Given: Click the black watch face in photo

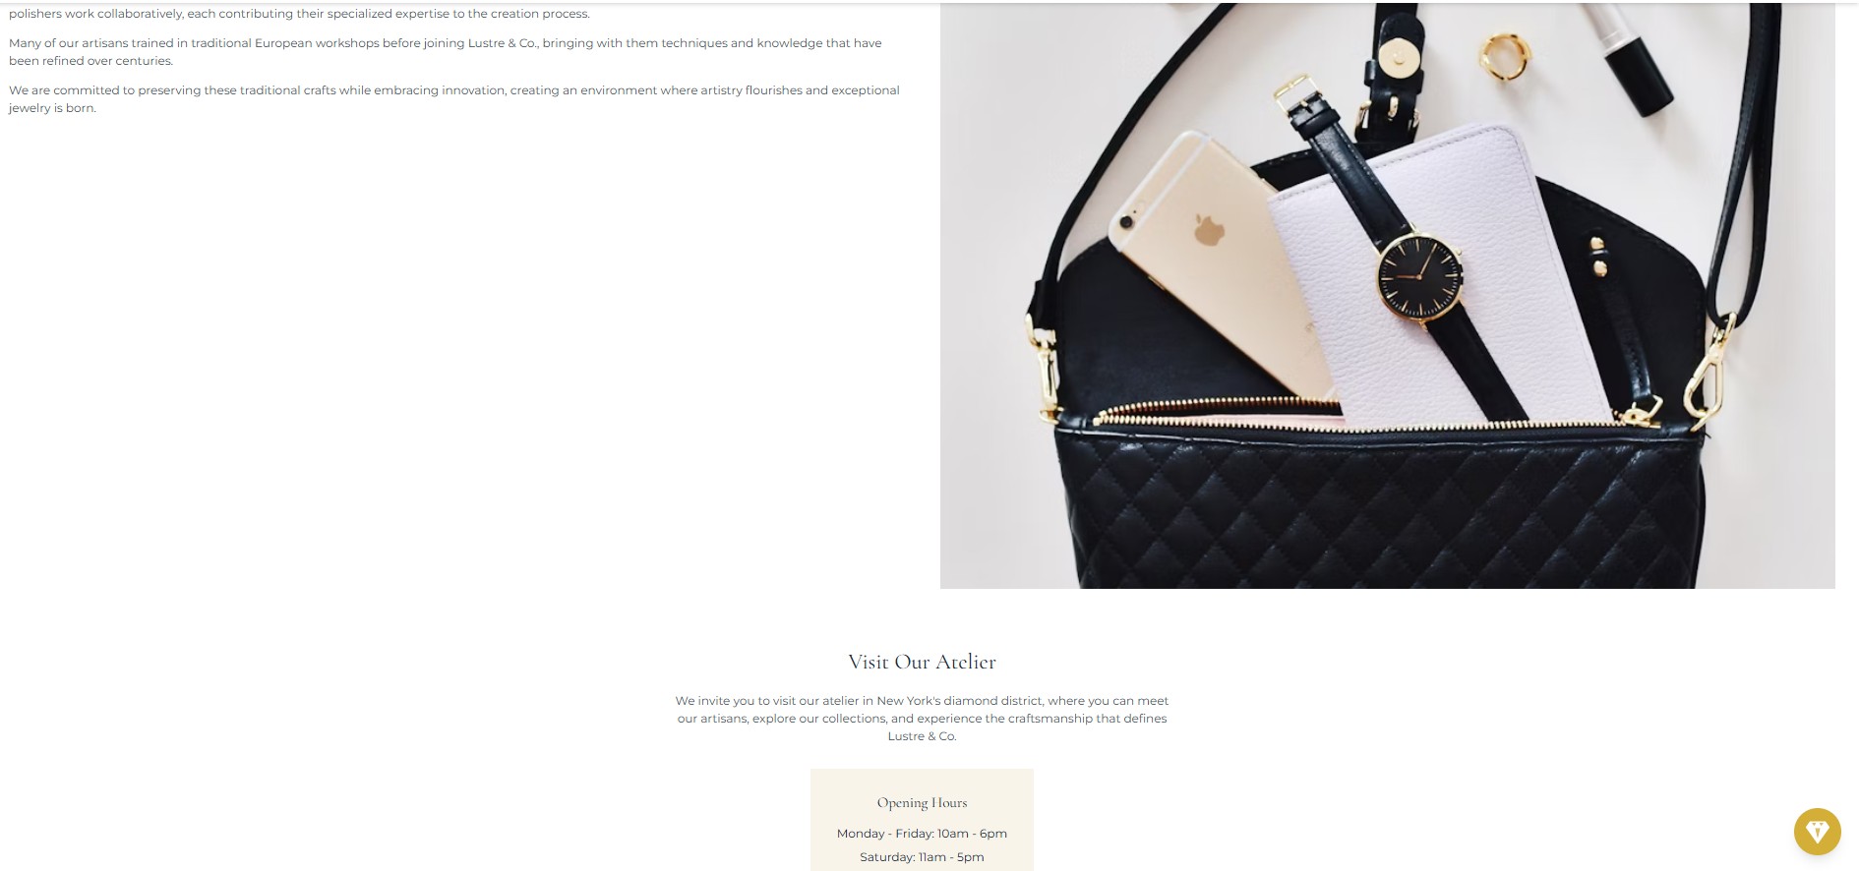Looking at the screenshot, I should (1418, 276).
